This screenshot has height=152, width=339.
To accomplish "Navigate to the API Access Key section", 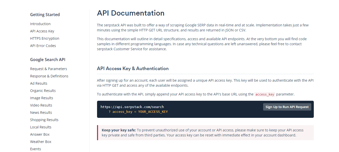I will [x=42, y=31].
